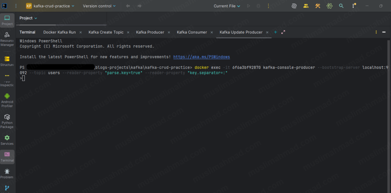Open the Git branch tool window icon
The height and width of the screenshot is (193, 391).
(7, 188)
